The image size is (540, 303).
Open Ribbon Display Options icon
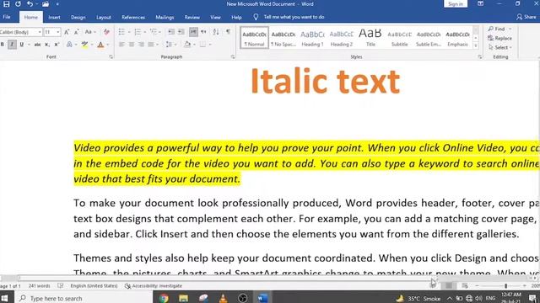click(480, 3)
